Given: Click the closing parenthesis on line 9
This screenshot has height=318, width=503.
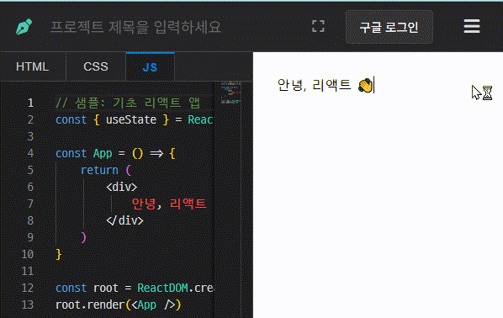Looking at the screenshot, I should 83,237.
